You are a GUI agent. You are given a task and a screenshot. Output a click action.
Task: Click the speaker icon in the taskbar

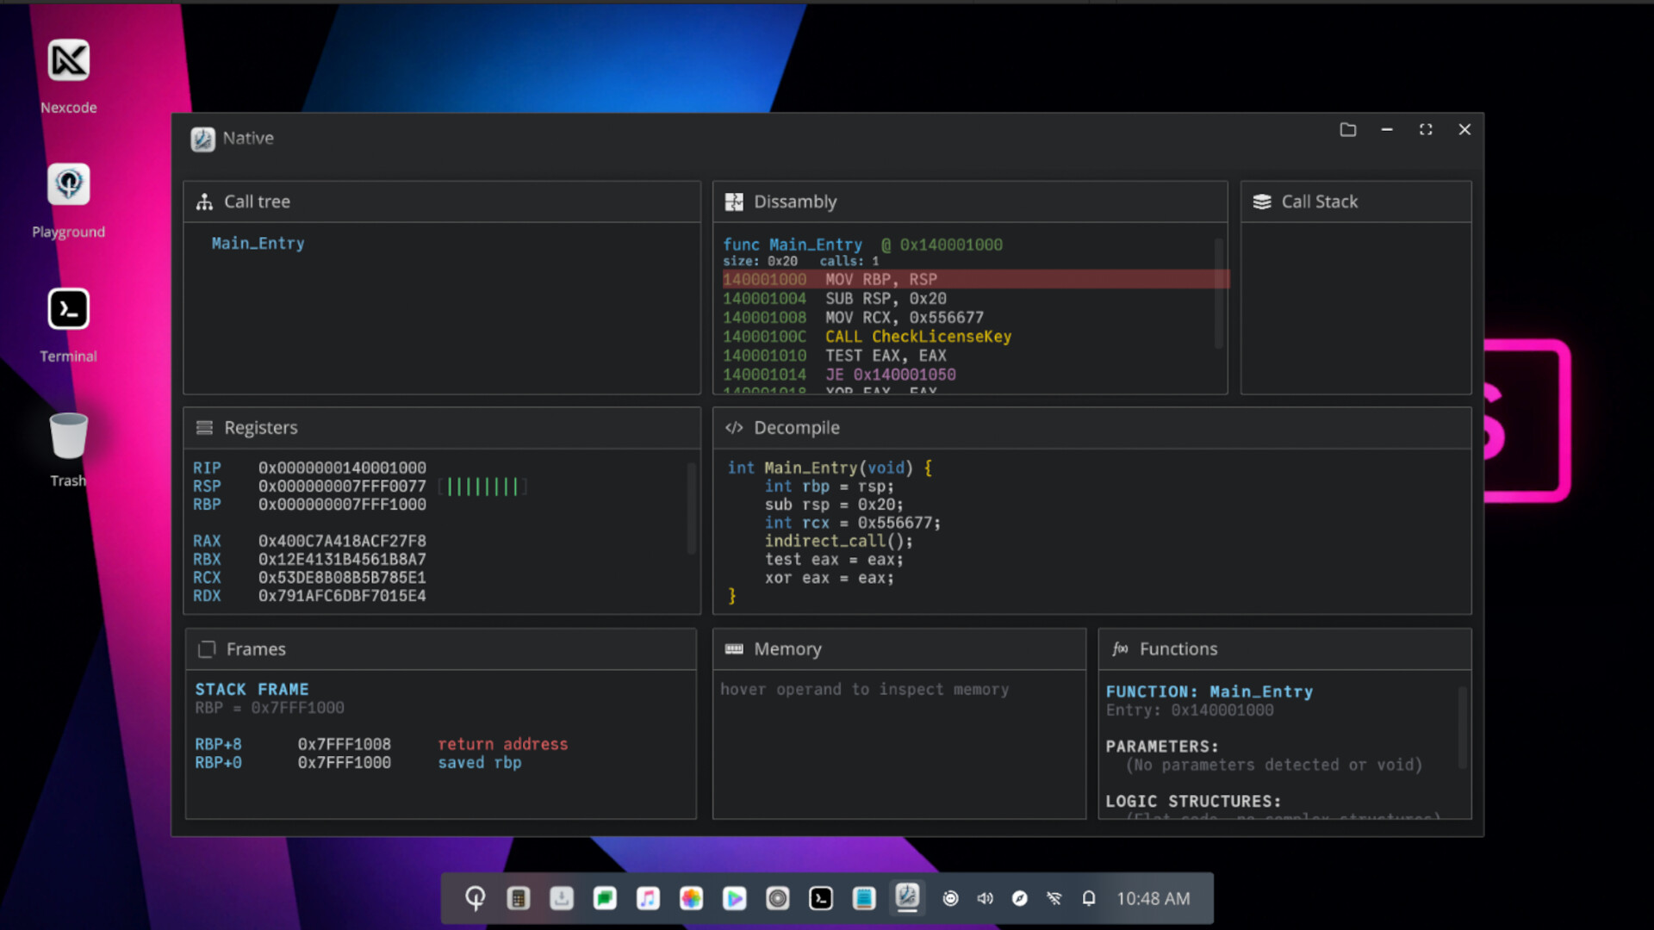(986, 898)
